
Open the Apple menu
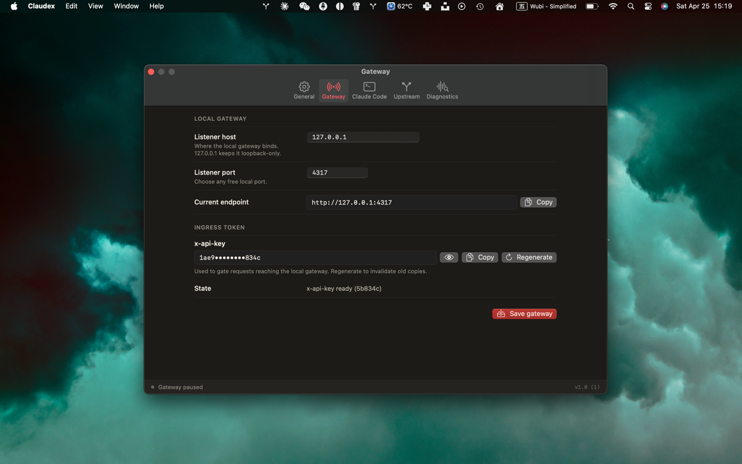[x=14, y=6]
